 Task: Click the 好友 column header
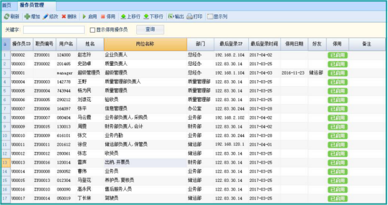tap(317, 44)
